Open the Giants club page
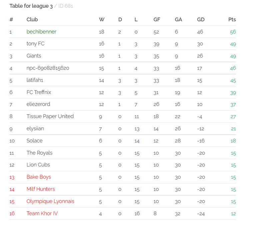The image size is (256, 226). point(34,56)
